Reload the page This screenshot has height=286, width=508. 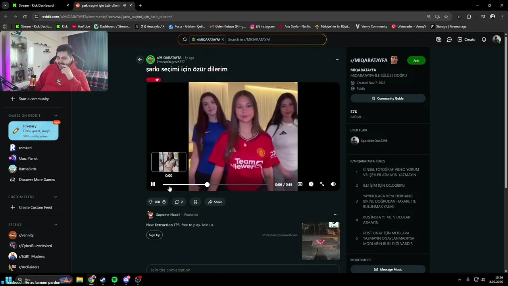[25, 17]
